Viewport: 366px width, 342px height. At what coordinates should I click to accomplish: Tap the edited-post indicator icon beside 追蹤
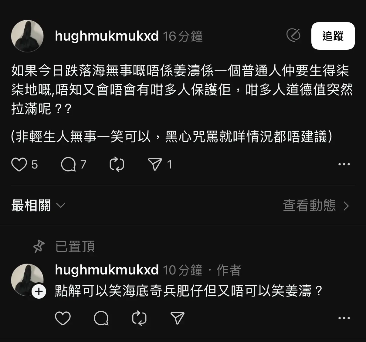[293, 36]
